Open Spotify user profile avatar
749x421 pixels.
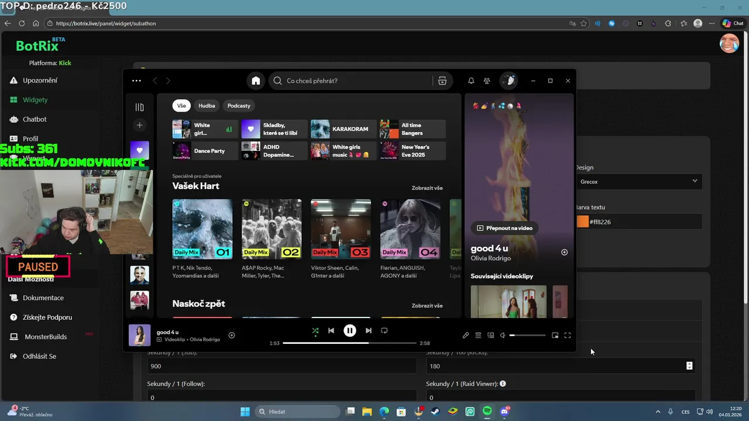(509, 81)
